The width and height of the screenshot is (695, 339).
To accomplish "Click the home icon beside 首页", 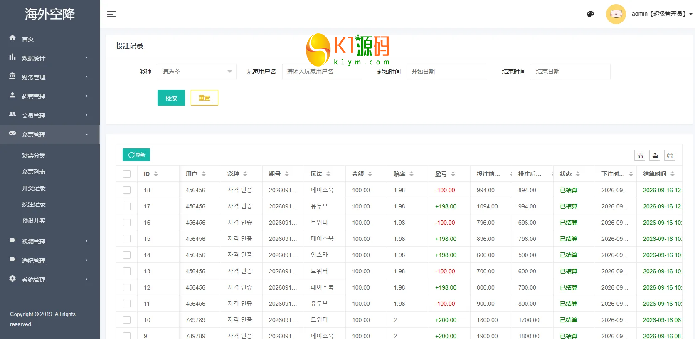I will (x=12, y=38).
